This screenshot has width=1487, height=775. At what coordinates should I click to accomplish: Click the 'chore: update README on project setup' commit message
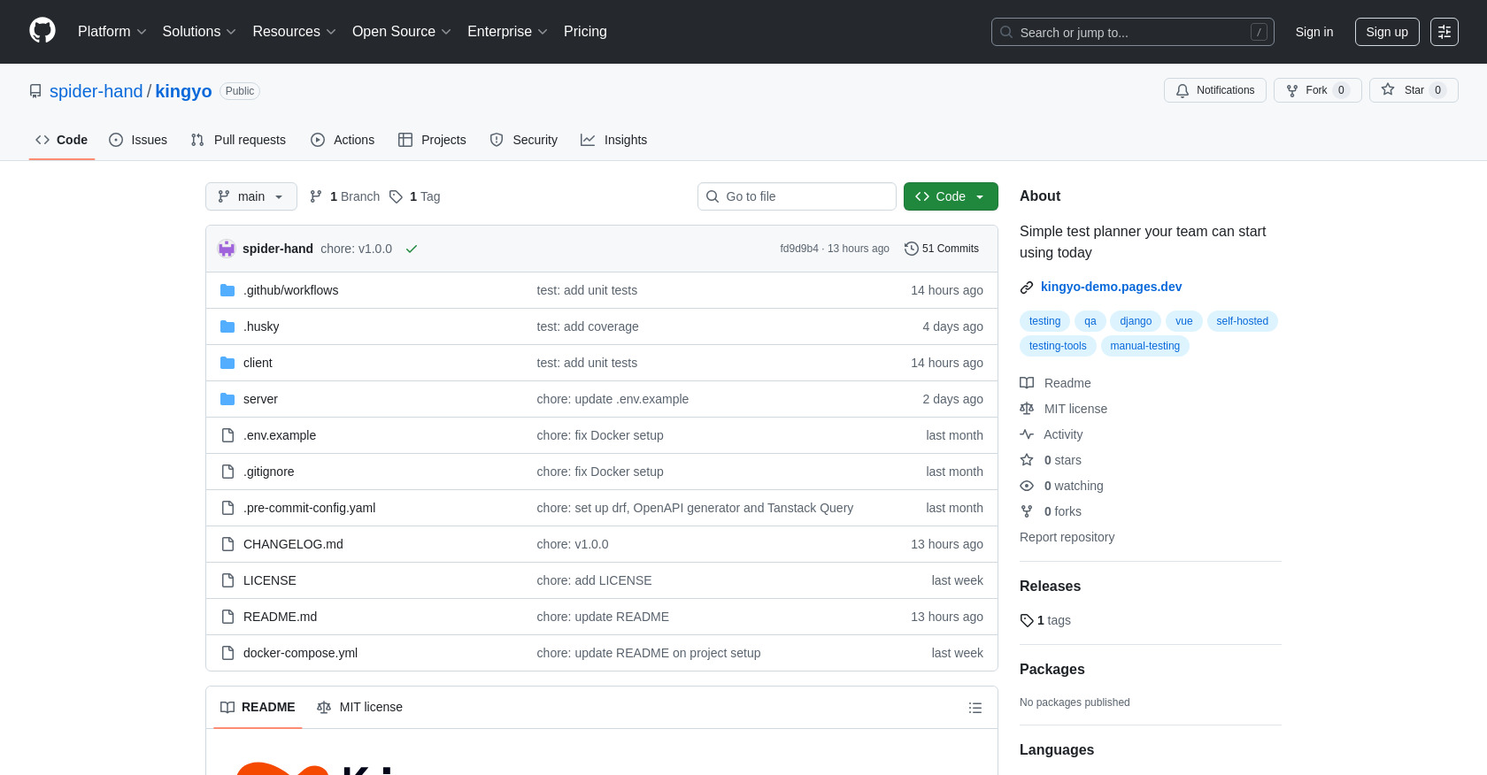point(648,653)
